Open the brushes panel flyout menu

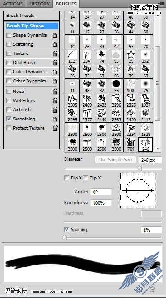(x=161, y=4)
